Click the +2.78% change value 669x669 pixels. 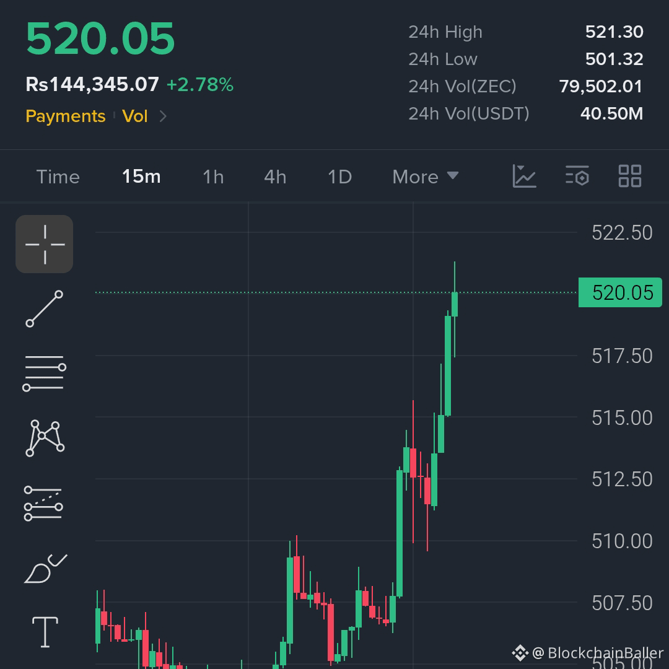[200, 84]
